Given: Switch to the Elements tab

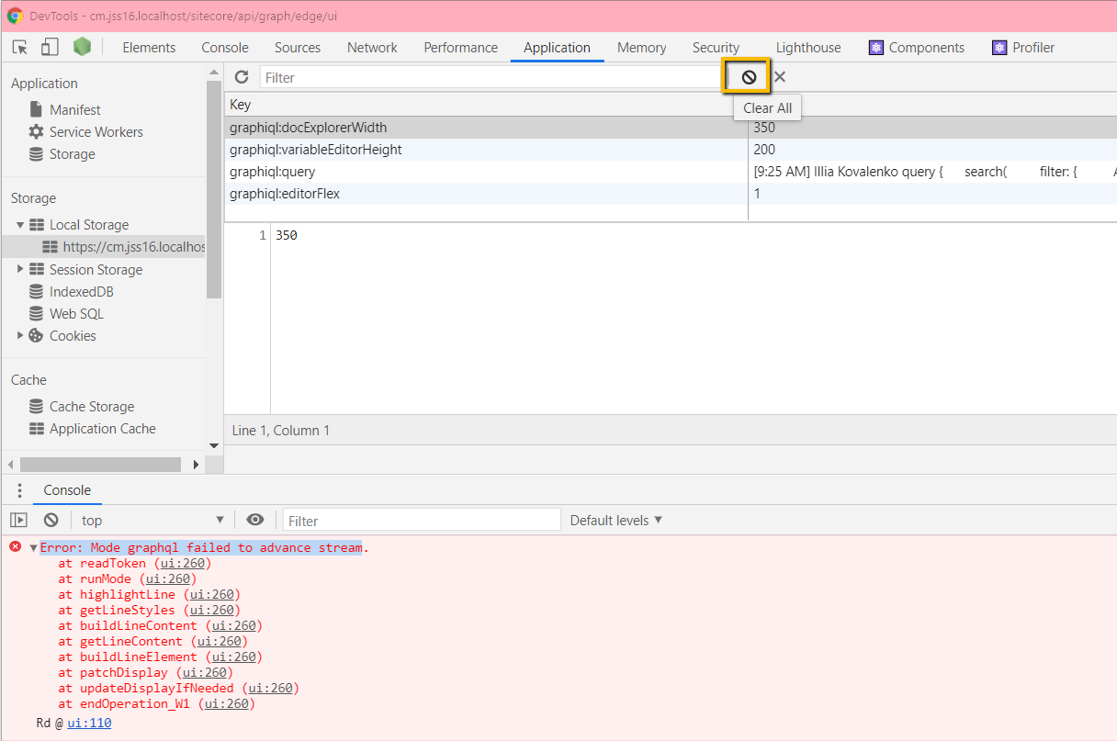Looking at the screenshot, I should pos(149,48).
